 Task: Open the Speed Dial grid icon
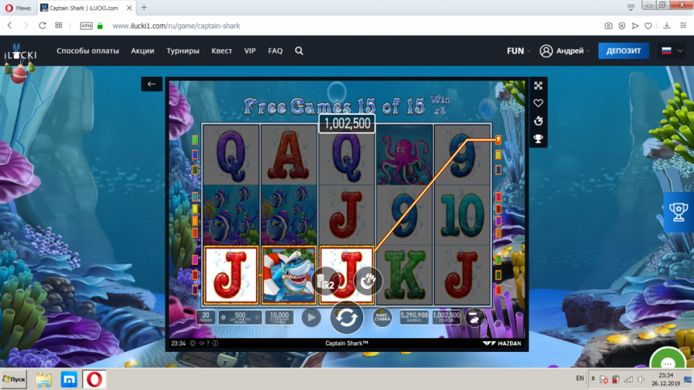pyautogui.click(x=58, y=26)
